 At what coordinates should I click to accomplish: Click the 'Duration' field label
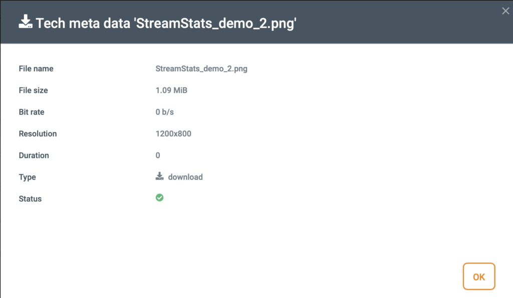34,156
